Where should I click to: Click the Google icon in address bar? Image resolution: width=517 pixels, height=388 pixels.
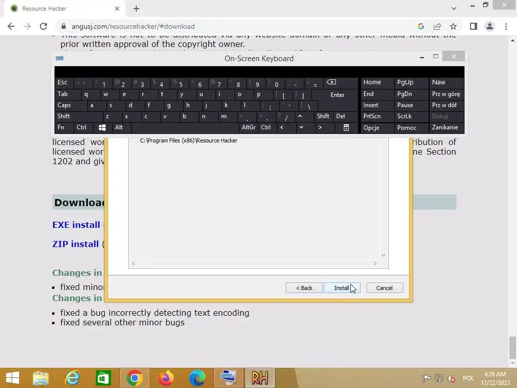421,26
